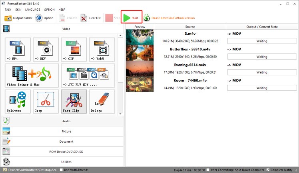299x173 pixels.
Task: Select the 3.m4v preview thumbnail
Action: (140, 37)
